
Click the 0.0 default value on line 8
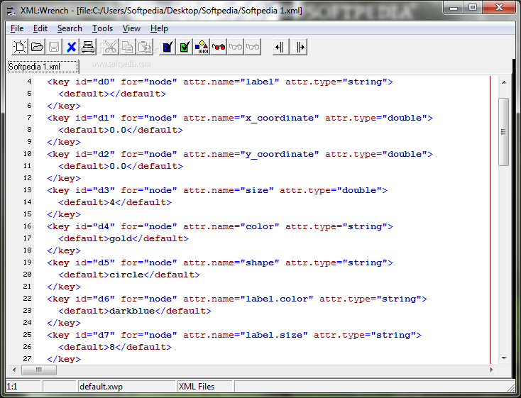(118, 130)
